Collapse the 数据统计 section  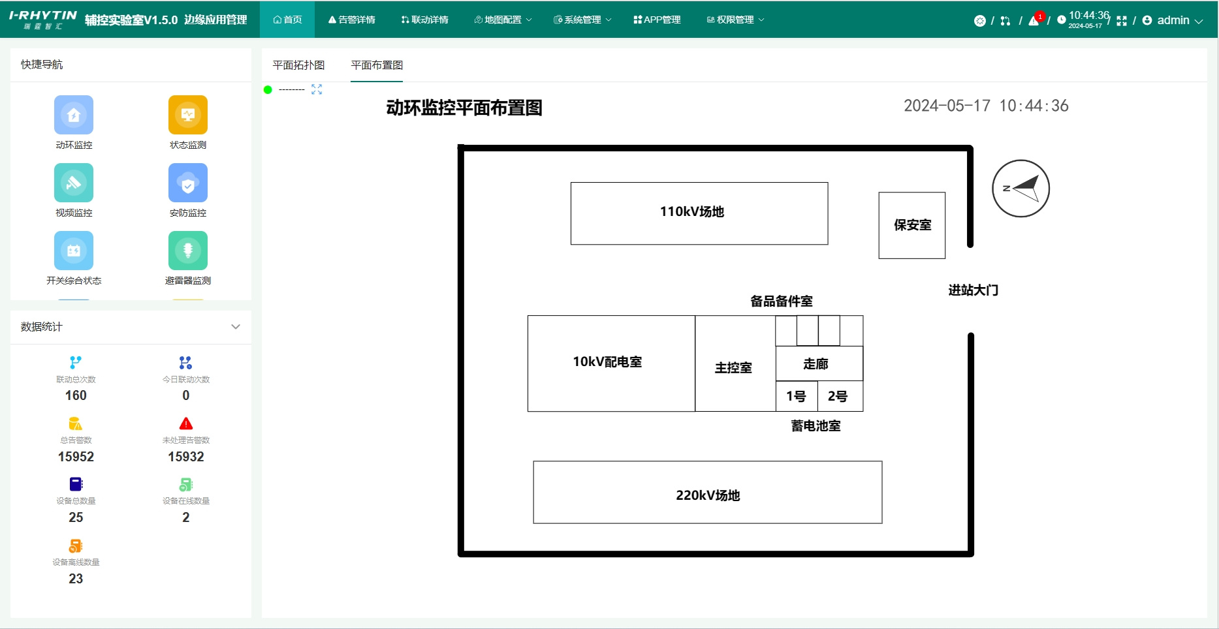(236, 327)
